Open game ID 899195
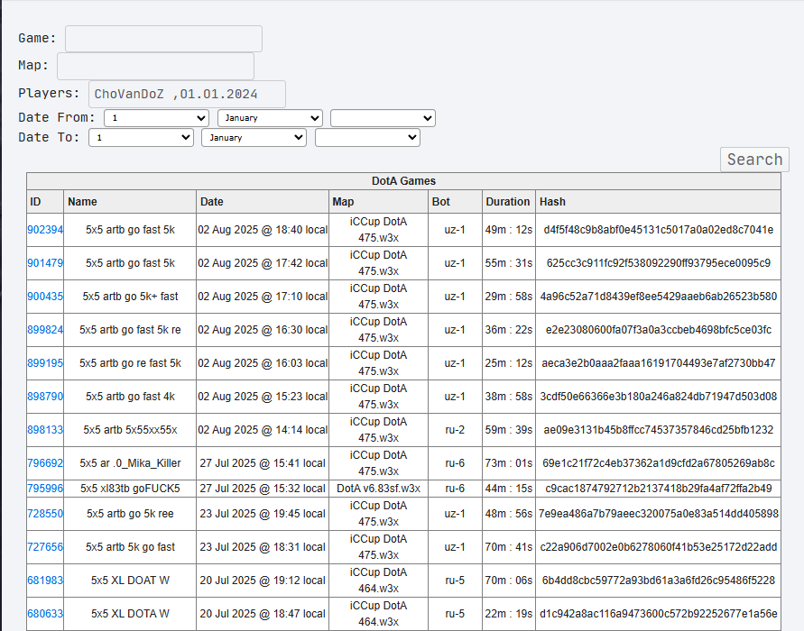Image resolution: width=804 pixels, height=631 pixels. pos(45,362)
